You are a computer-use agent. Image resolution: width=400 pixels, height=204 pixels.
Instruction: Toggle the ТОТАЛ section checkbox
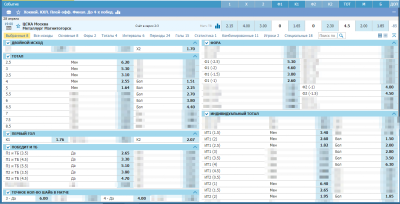click(x=7, y=56)
